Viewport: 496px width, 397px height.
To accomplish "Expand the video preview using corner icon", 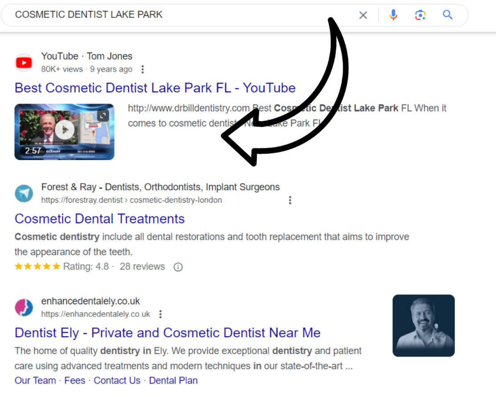I will click(103, 115).
